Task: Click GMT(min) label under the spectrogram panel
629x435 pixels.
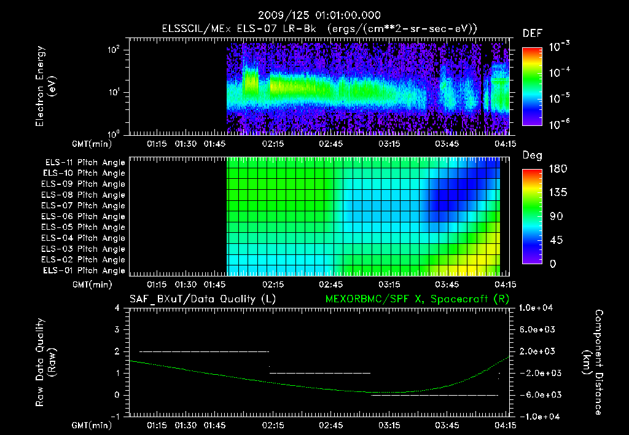Action: (92, 144)
